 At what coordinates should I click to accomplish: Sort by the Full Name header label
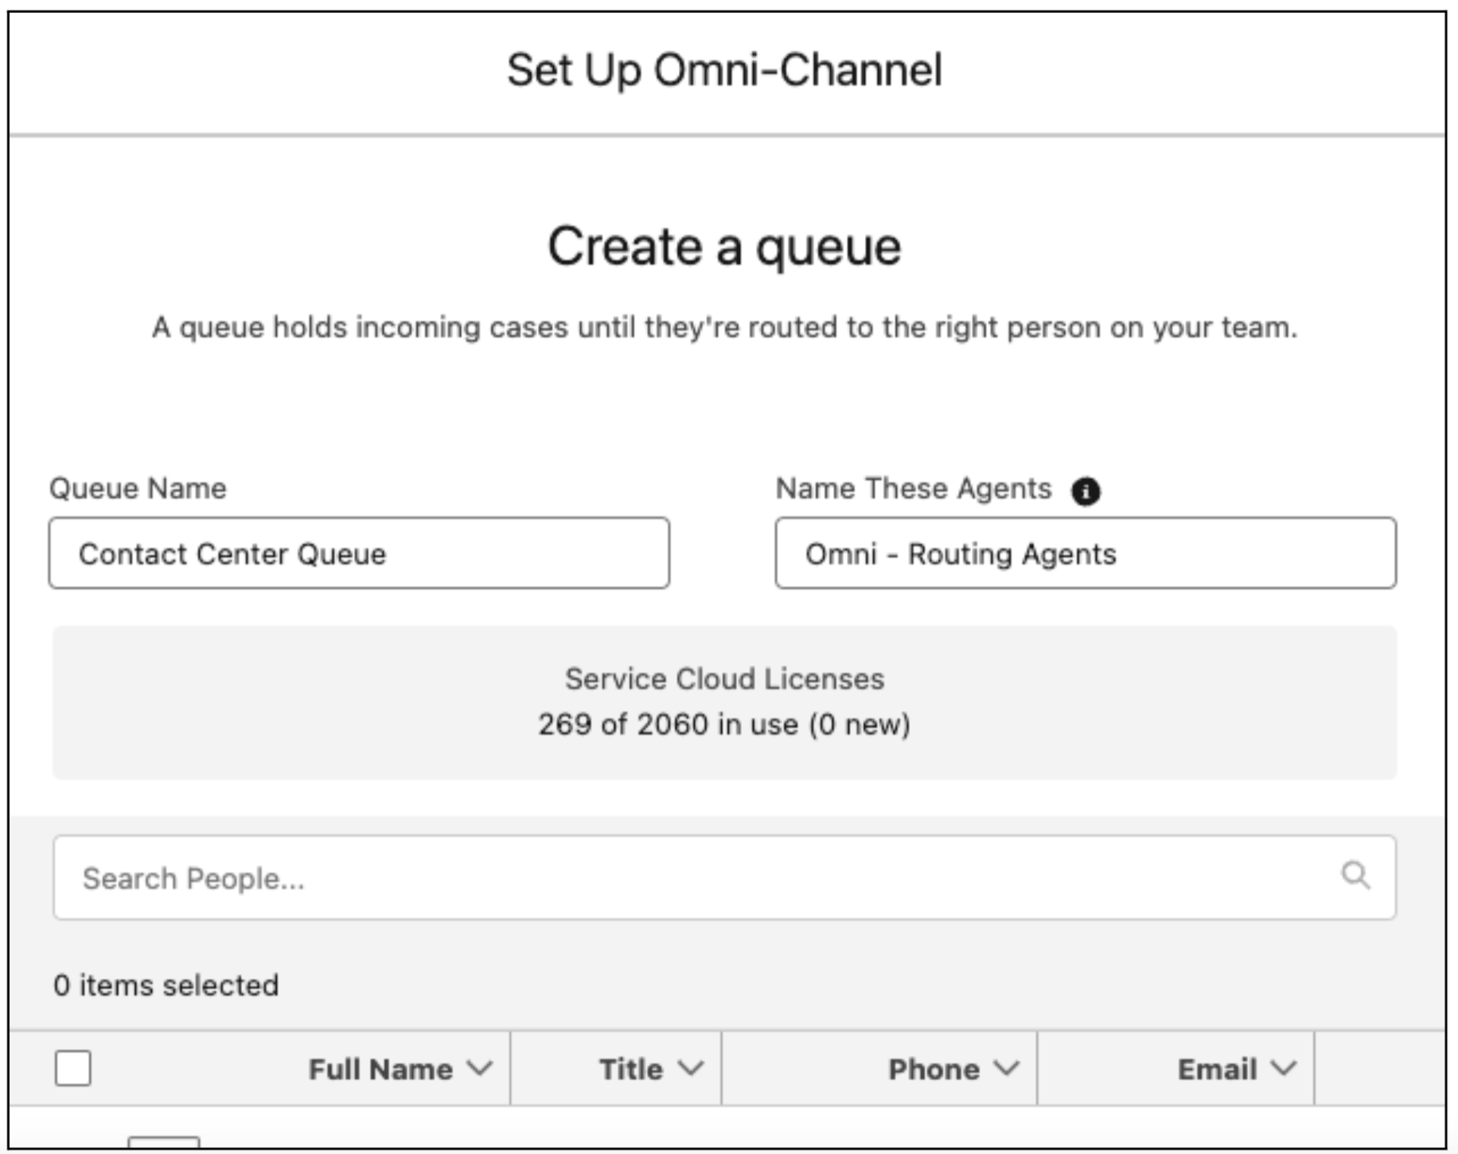380,1069
